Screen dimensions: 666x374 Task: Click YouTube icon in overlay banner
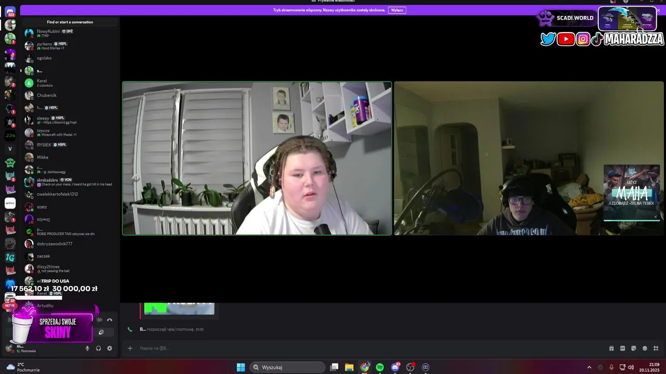566,39
